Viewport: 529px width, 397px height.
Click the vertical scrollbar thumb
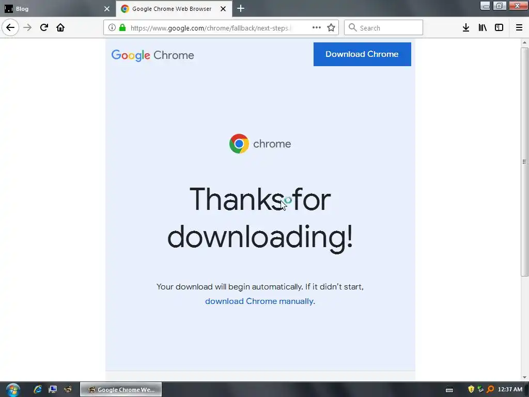click(x=524, y=161)
